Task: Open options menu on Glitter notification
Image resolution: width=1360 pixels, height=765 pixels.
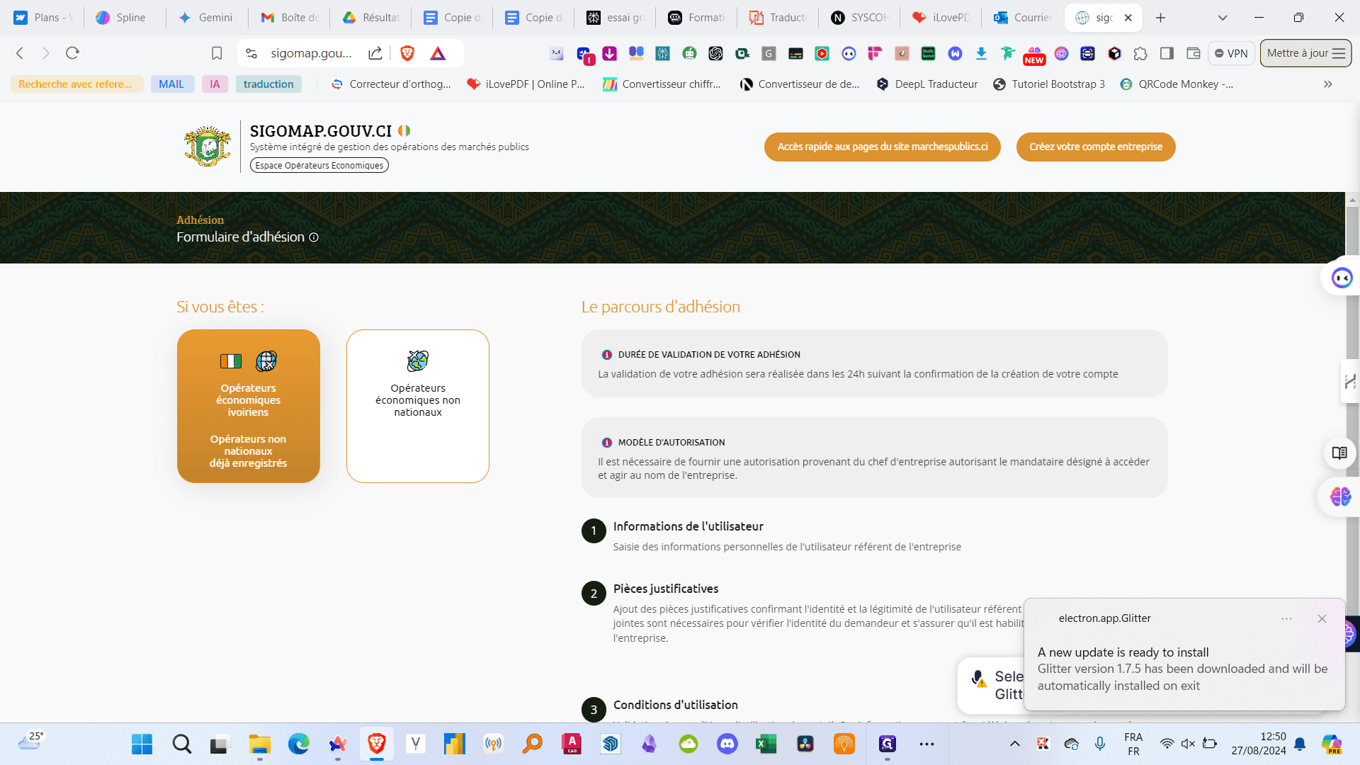Action: click(1287, 618)
